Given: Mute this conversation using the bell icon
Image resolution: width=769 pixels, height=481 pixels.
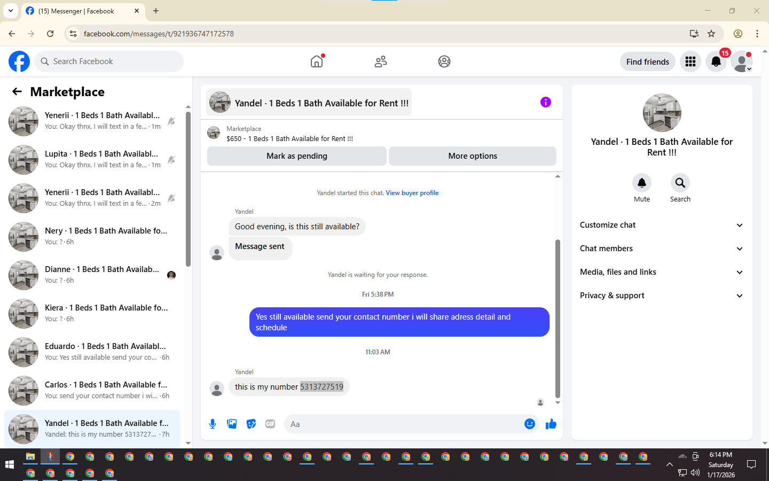Looking at the screenshot, I should 642,183.
